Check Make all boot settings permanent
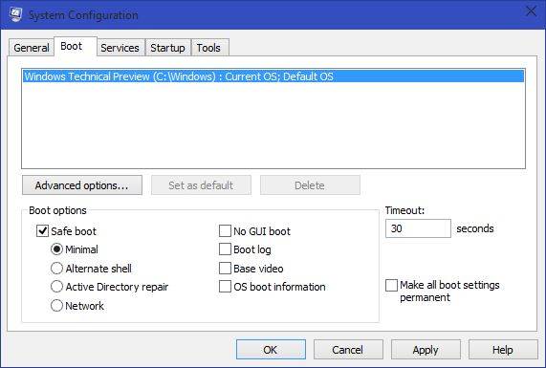 coord(391,285)
